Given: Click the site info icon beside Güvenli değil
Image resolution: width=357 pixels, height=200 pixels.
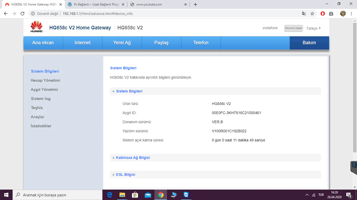Looking at the screenshot, I should click(33, 14).
